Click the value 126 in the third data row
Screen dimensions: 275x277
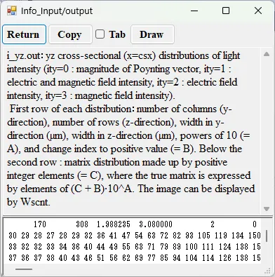(x=225, y=258)
